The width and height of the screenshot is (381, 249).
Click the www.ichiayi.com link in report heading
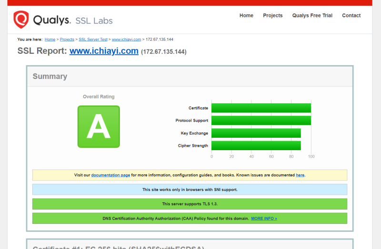pos(104,51)
